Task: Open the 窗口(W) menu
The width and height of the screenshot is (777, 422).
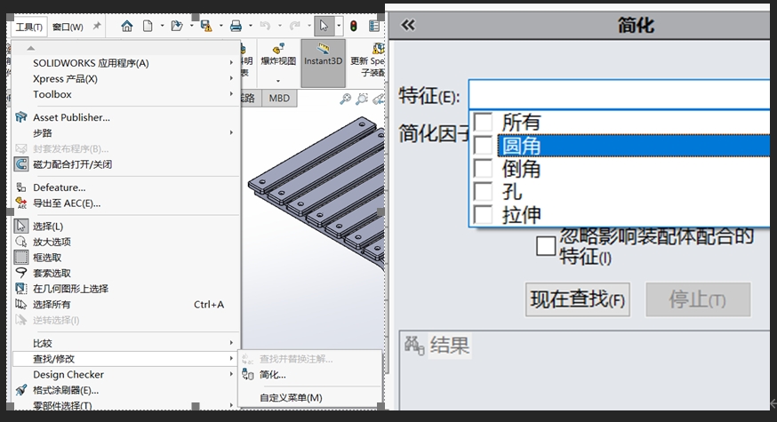Action: [x=68, y=27]
